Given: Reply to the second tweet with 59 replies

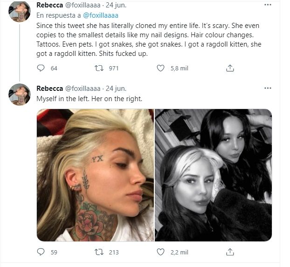Looking at the screenshot, I should [x=41, y=252].
